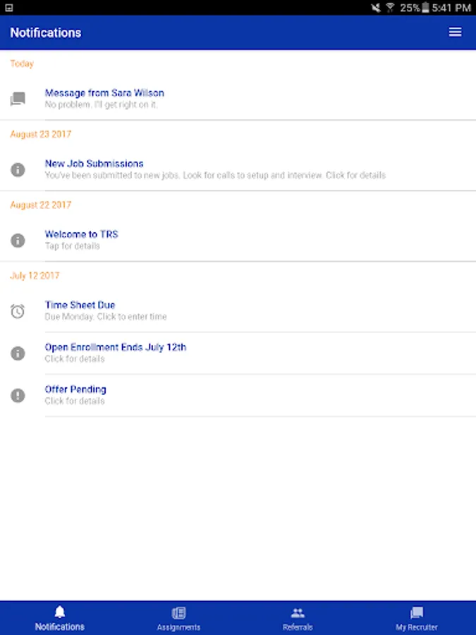
Task: Open the Referrals tab
Action: click(x=298, y=618)
